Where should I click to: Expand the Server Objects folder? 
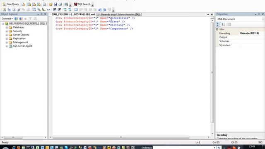click(x=7, y=35)
